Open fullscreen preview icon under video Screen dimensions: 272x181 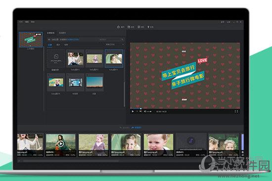tap(236, 111)
